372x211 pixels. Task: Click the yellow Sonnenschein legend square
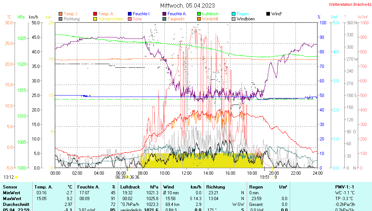pyautogui.click(x=95, y=19)
